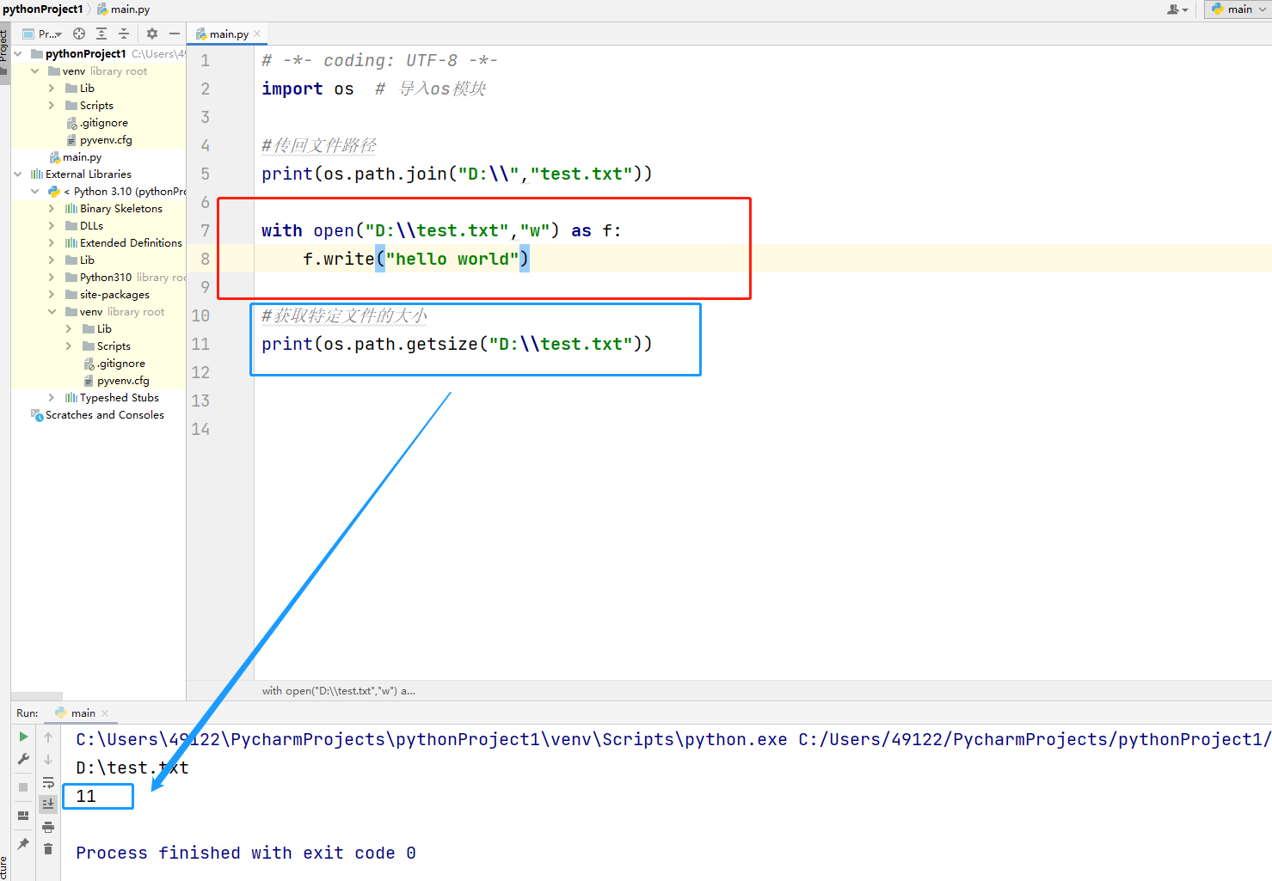
Task: Select opened file in Project tree (crosshair icon)
Action: coord(79,34)
